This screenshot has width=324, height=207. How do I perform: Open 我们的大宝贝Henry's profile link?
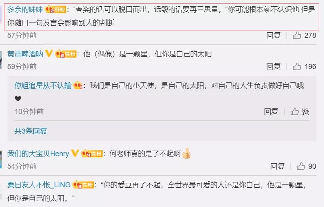click(38, 153)
